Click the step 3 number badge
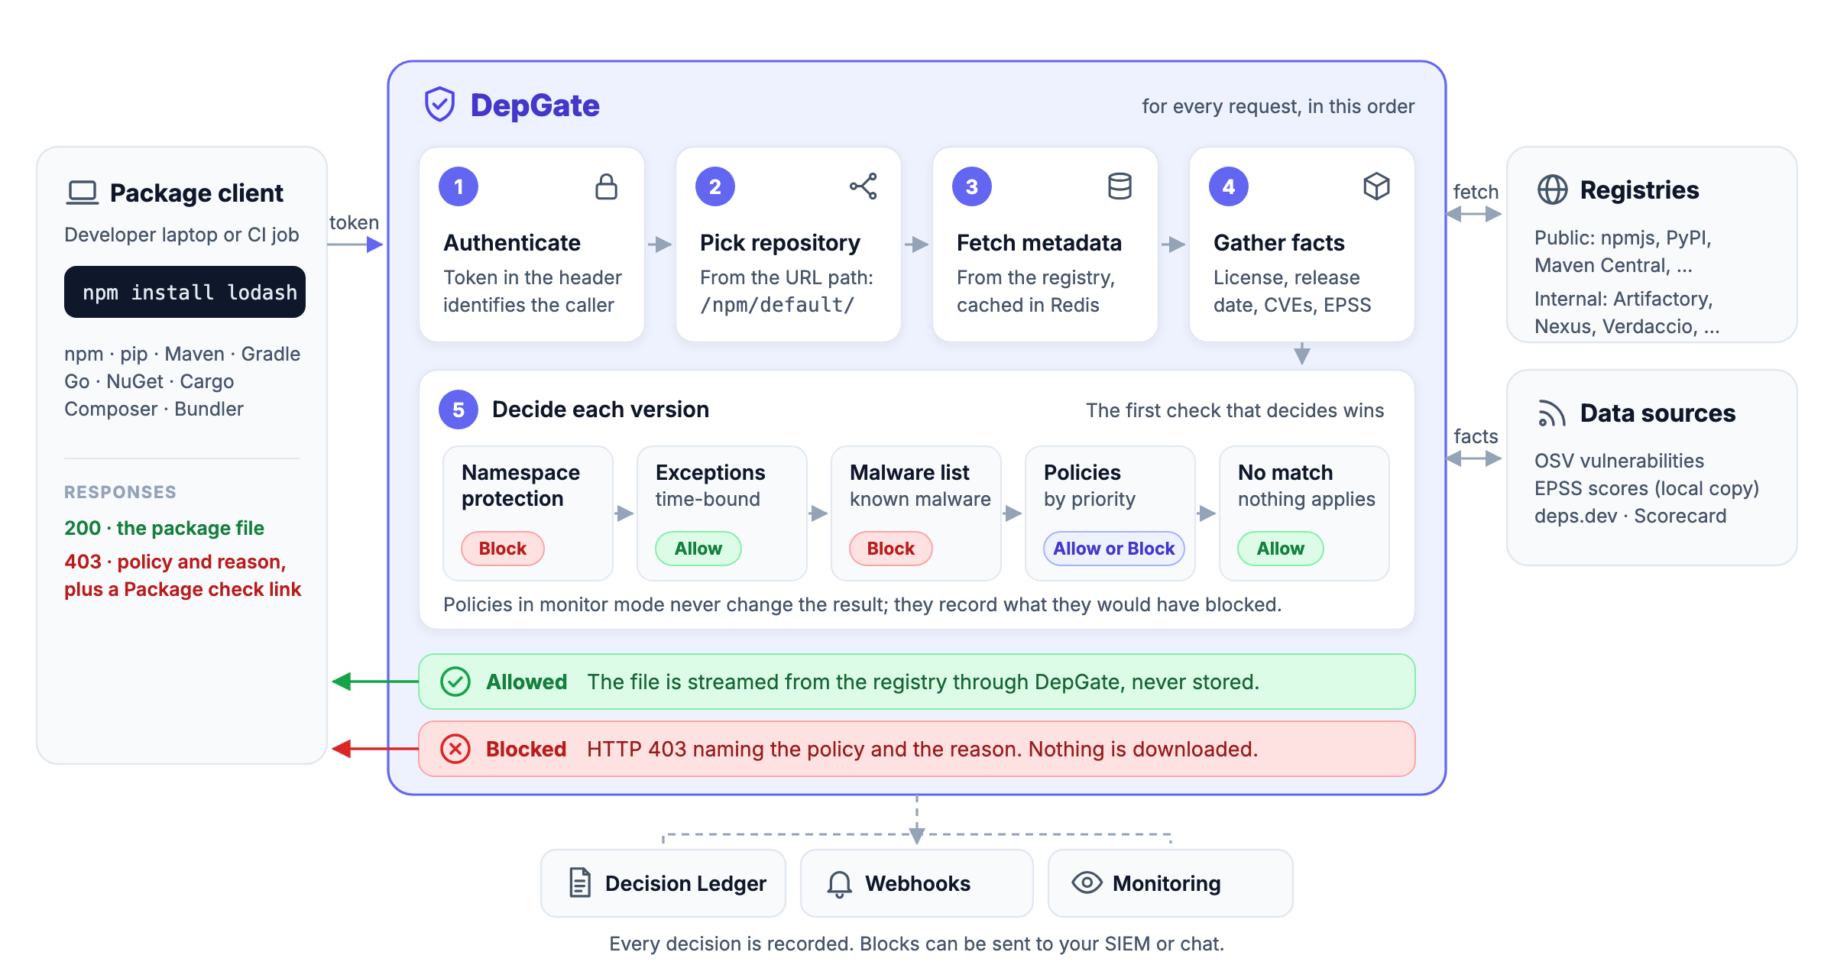 pos(972,186)
